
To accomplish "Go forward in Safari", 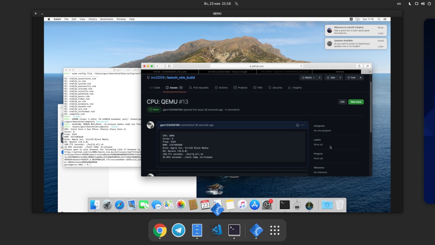I will coord(162,66).
